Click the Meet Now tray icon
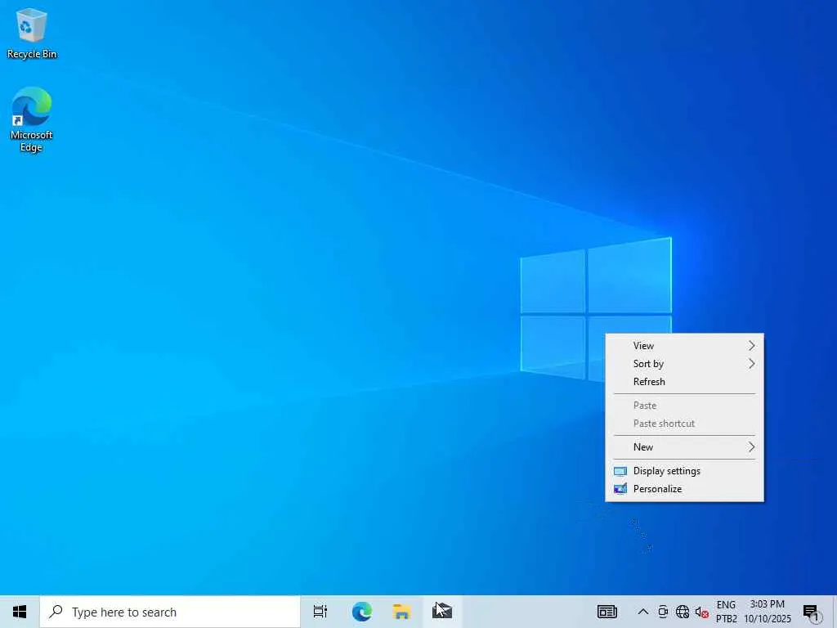 click(663, 612)
